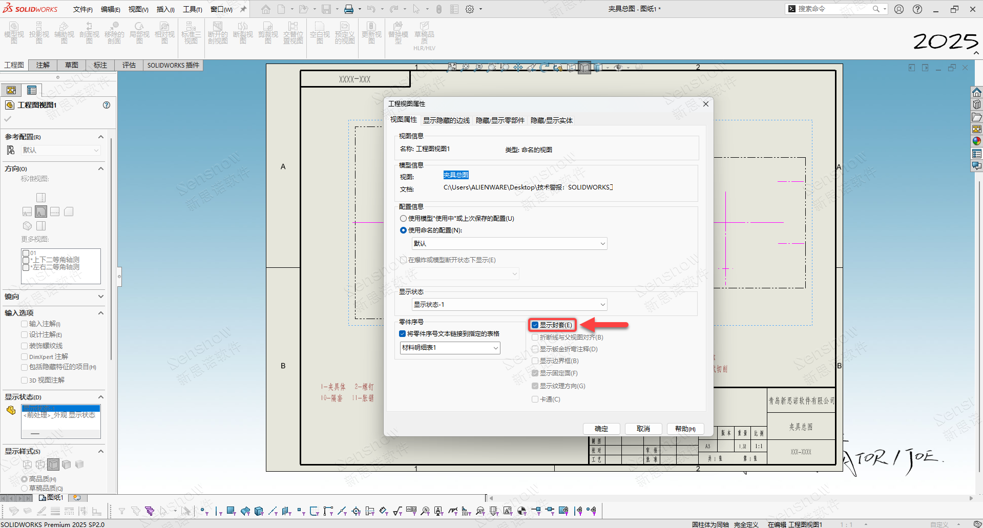Open the 插入(I) menu

tap(165, 9)
